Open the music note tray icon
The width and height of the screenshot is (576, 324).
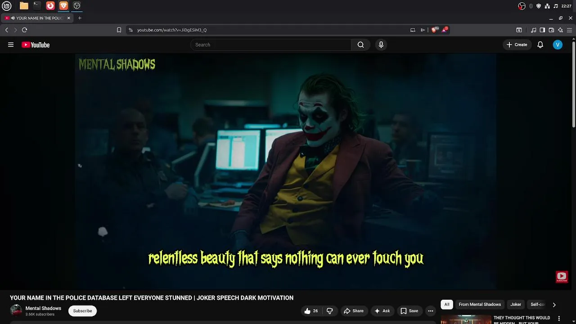point(556,6)
